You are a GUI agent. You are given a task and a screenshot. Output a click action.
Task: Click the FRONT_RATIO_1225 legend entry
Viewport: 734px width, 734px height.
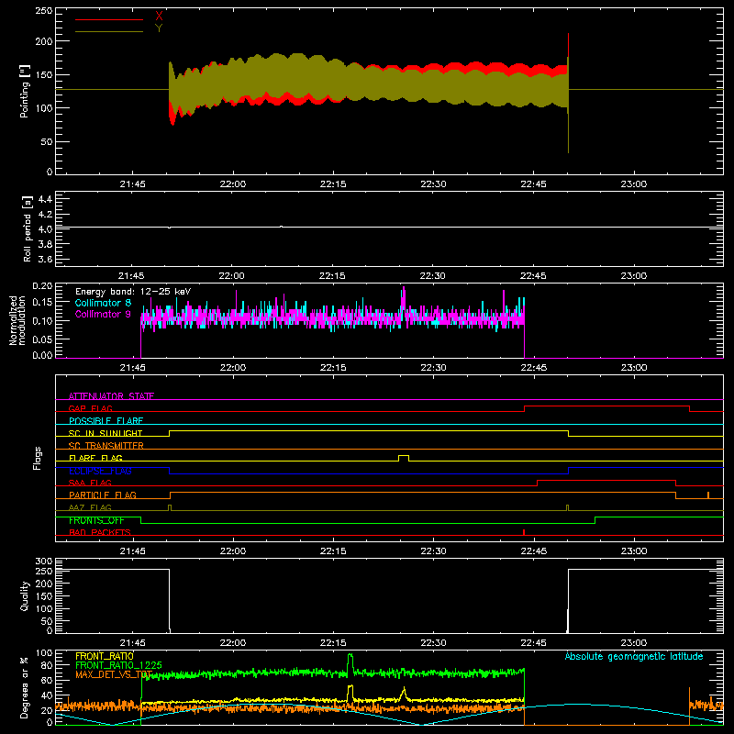click(118, 665)
